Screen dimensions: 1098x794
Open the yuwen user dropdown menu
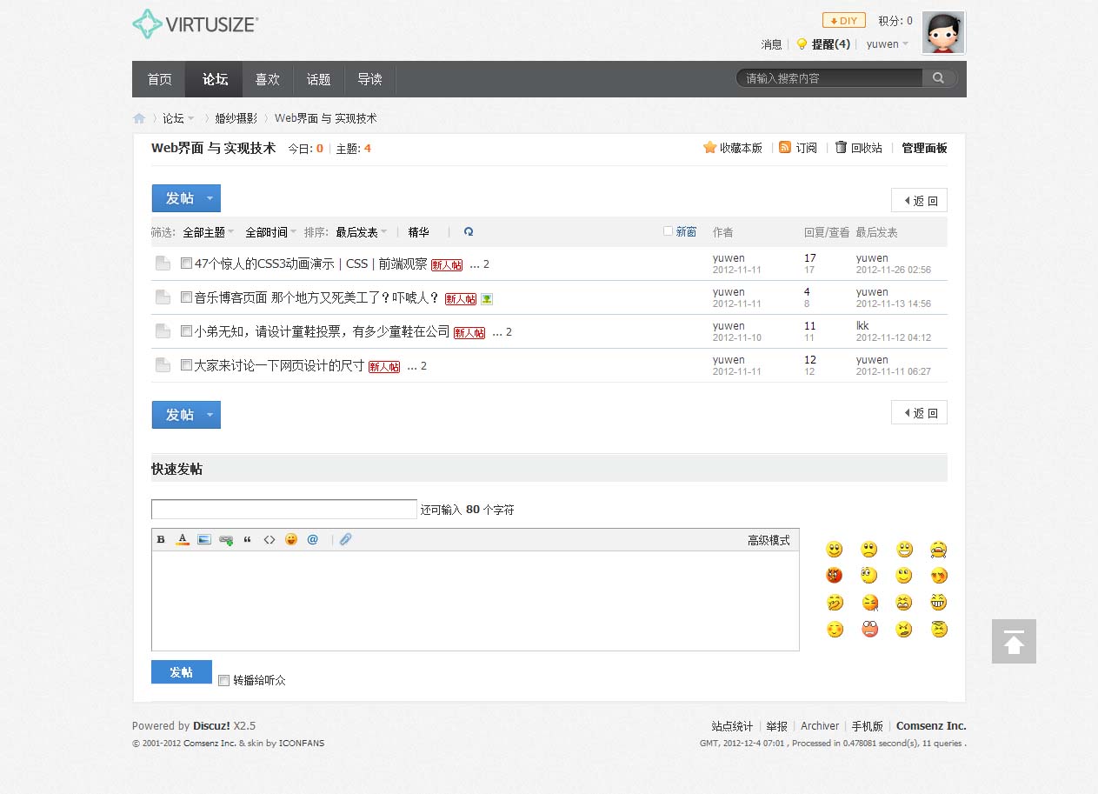click(x=888, y=44)
